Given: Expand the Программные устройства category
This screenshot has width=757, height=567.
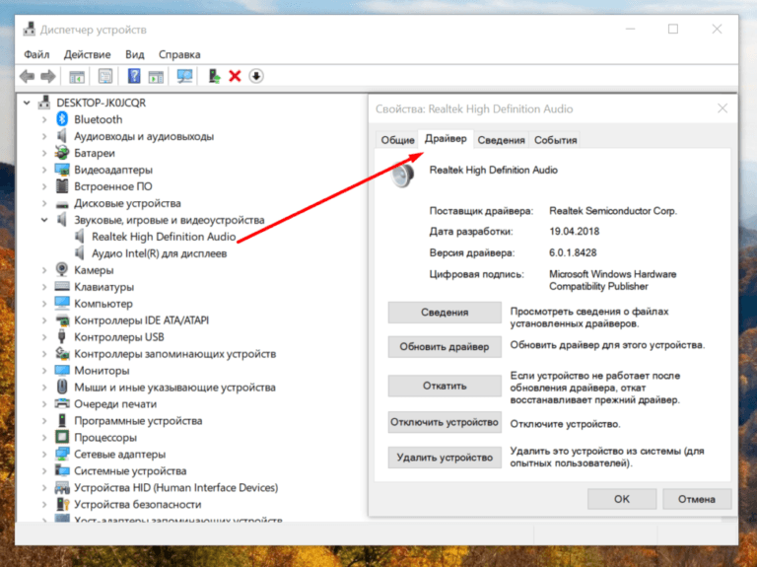Looking at the screenshot, I should click(x=44, y=421).
